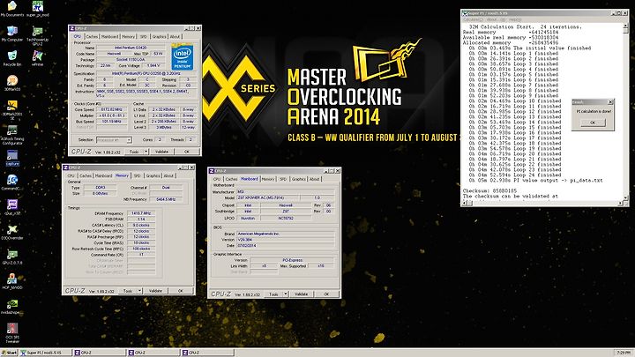Open the Processor #1 Selection combo box

(x=114, y=140)
